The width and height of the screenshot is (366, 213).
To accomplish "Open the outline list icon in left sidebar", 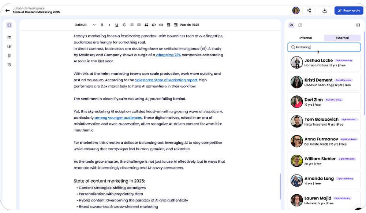I will [9, 37].
